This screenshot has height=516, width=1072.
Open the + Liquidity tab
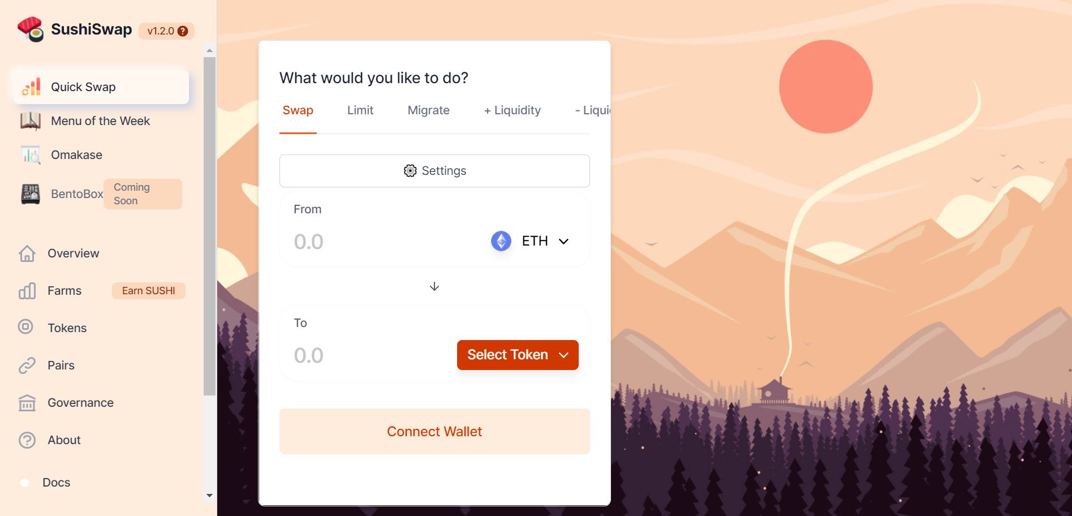512,110
